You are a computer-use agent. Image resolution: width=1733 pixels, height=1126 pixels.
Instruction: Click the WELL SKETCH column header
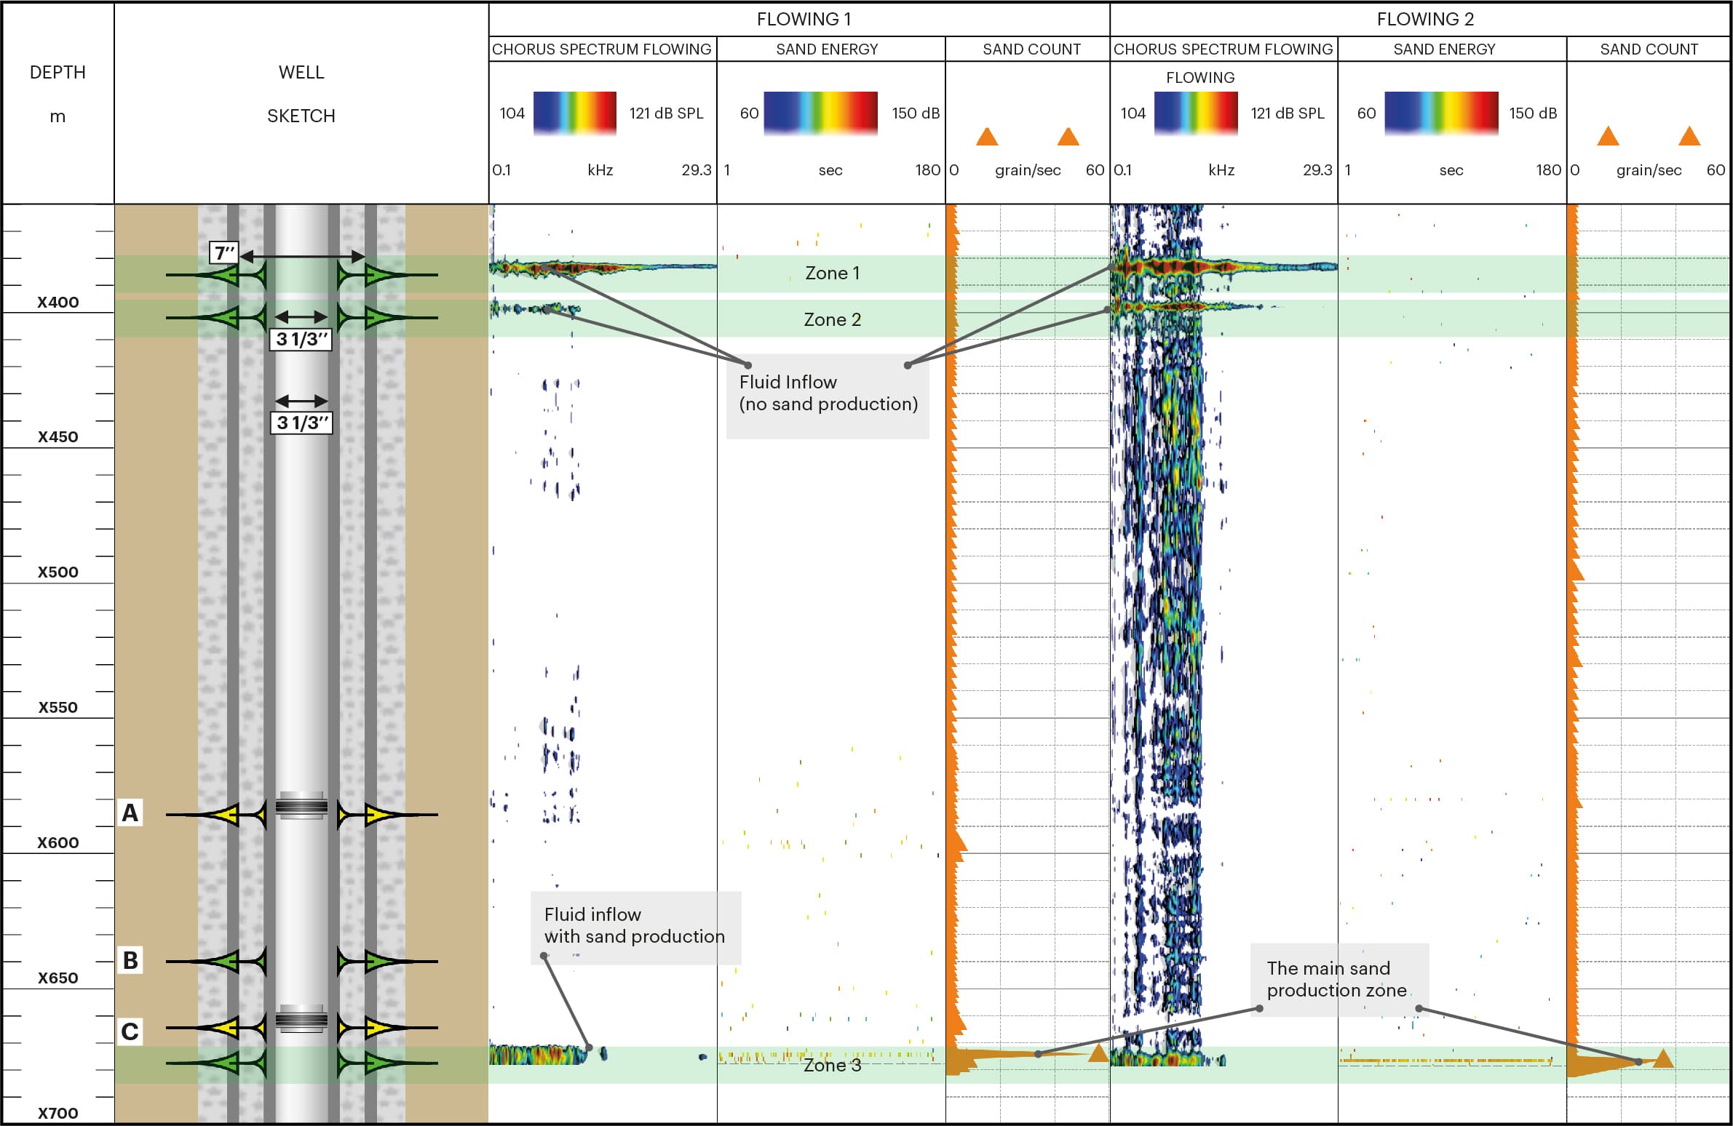click(x=301, y=94)
